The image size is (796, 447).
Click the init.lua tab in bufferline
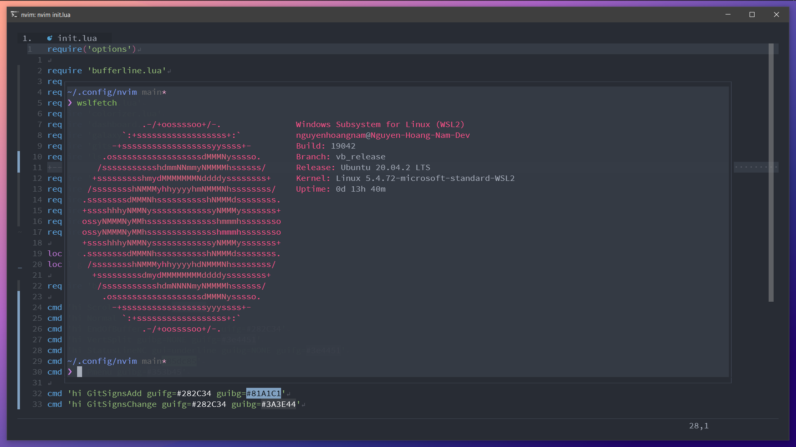[77, 38]
